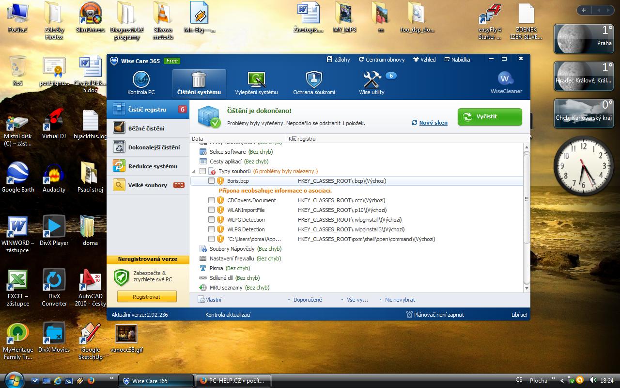620x388 pixels.
Task: Select Redukce systému in sidebar
Action: tap(148, 166)
